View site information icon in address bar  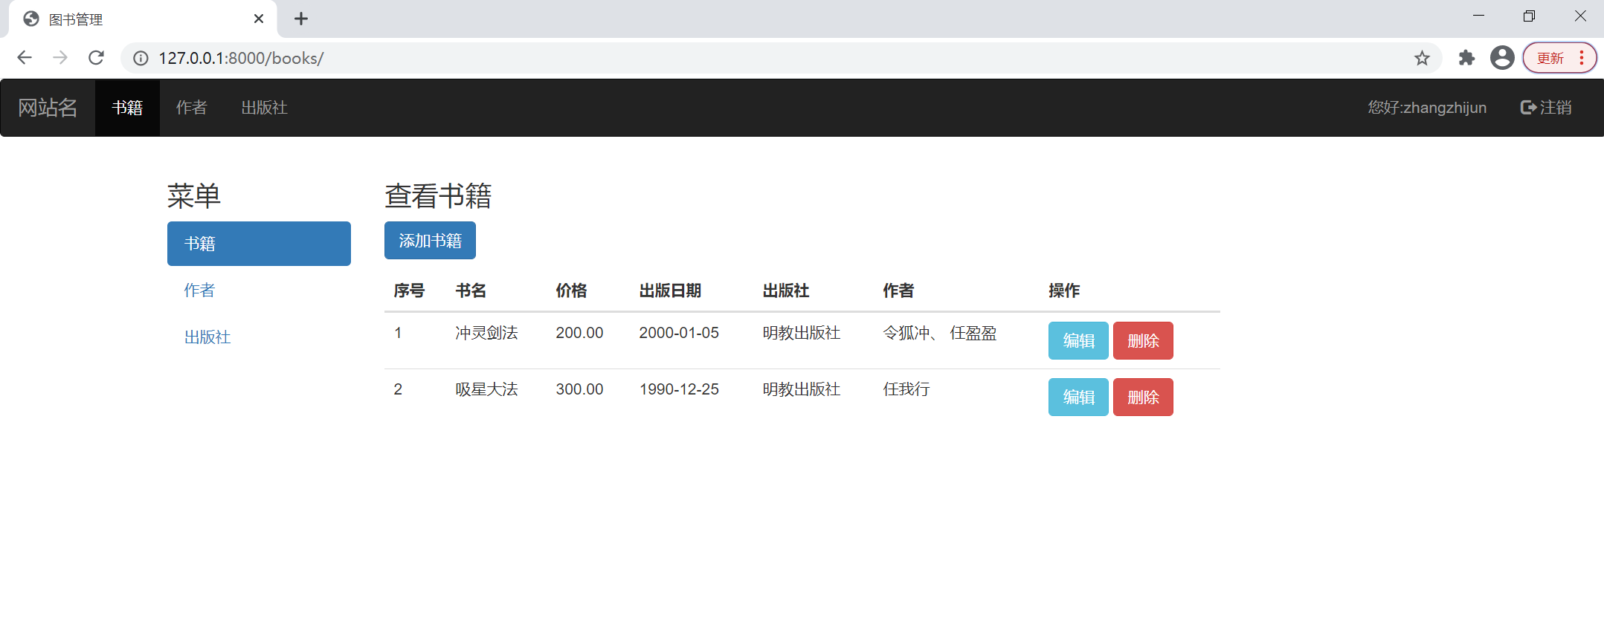141,58
